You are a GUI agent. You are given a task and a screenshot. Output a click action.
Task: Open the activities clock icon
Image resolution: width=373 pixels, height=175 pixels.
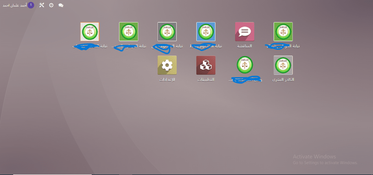(x=51, y=5)
